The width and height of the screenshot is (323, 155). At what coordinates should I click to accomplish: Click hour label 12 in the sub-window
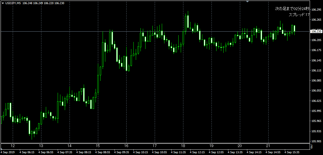pos(13,146)
